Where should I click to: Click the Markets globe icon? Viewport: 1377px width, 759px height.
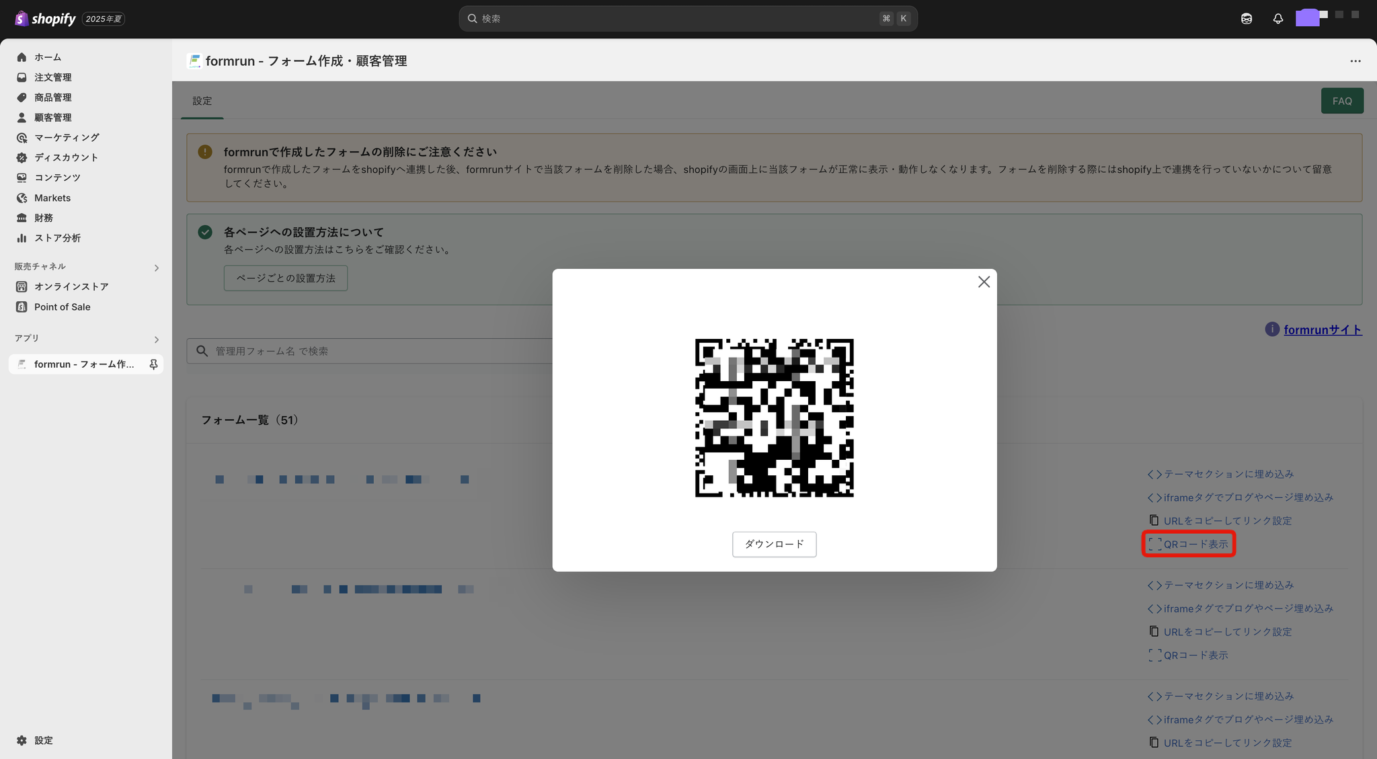pyautogui.click(x=22, y=198)
